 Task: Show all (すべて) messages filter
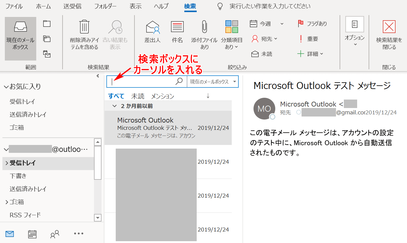pos(116,96)
